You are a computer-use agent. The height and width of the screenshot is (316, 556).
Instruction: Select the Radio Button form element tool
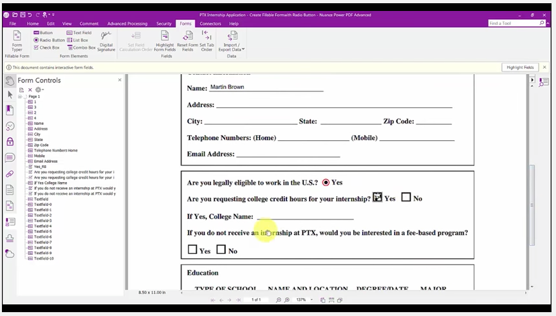pos(49,40)
